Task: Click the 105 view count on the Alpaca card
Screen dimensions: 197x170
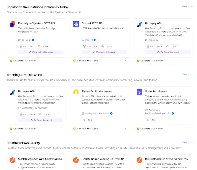Action: [90, 120]
